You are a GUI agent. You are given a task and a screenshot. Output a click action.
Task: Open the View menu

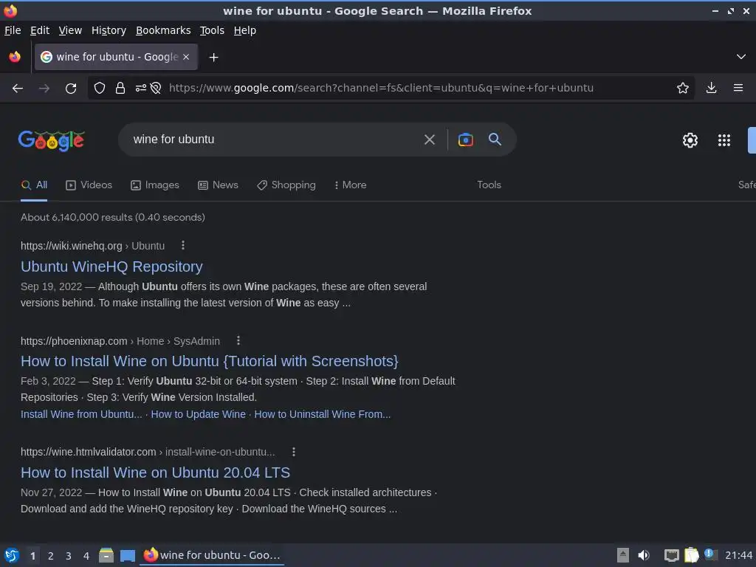70,30
